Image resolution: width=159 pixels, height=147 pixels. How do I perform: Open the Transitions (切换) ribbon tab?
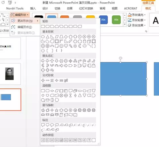pyautogui.click(x=57, y=8)
